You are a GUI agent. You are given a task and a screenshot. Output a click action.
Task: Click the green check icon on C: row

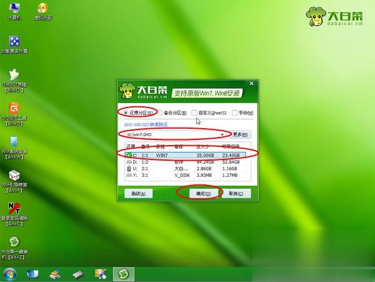tap(129, 155)
